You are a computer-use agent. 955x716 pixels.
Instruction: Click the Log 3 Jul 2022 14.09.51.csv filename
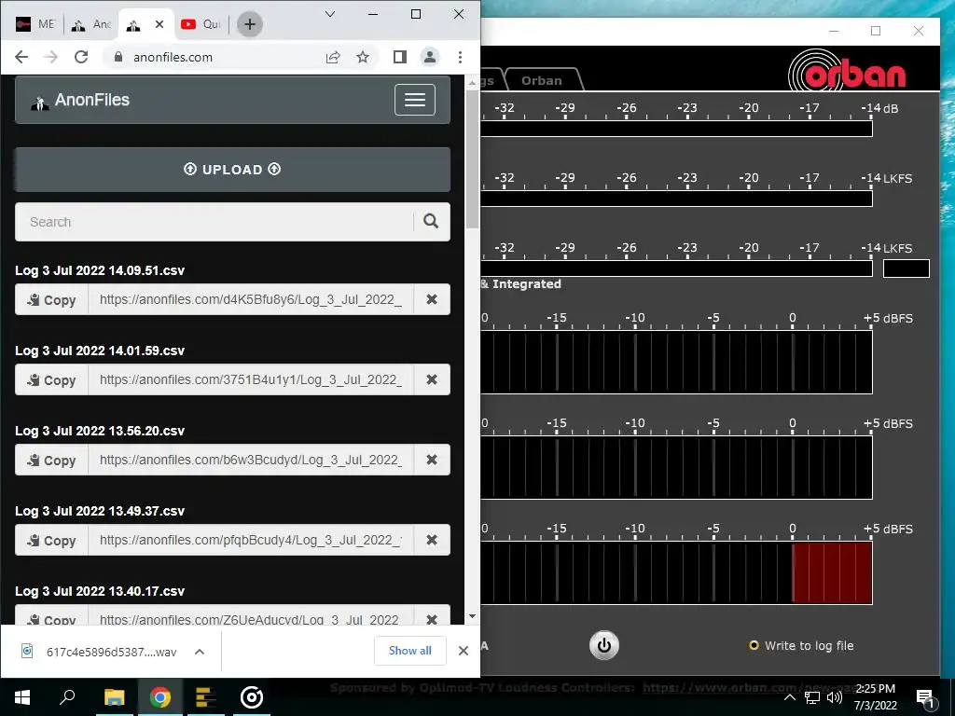pos(100,270)
